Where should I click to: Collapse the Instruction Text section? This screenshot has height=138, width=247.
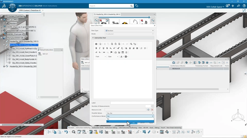click(x=93, y=38)
